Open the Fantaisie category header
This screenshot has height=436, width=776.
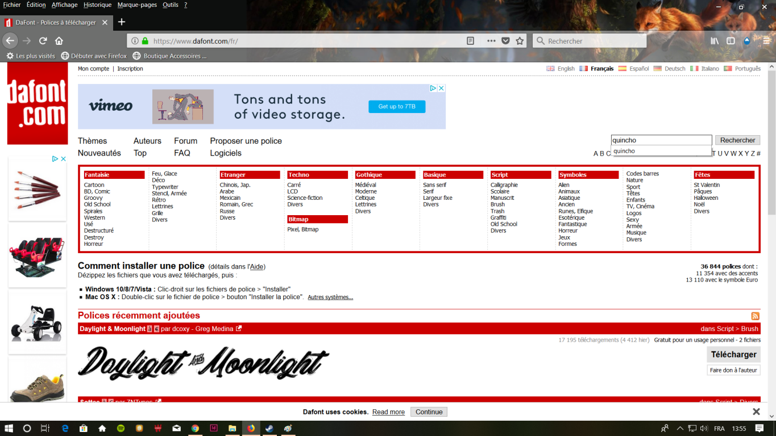click(114, 175)
